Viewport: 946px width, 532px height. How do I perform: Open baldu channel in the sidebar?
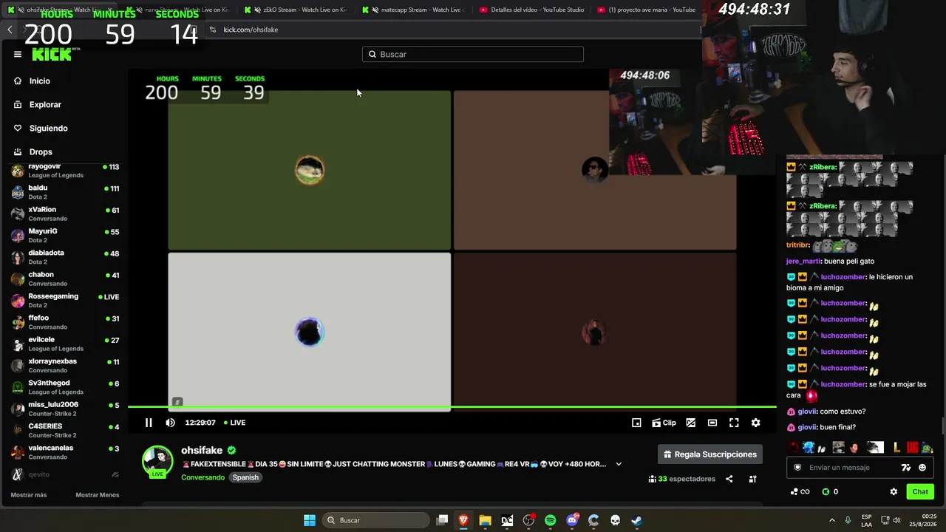pos(65,192)
